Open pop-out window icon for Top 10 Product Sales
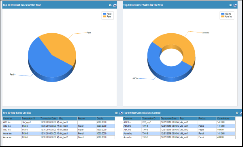The width and height of the screenshot is (243, 147). [115, 5]
